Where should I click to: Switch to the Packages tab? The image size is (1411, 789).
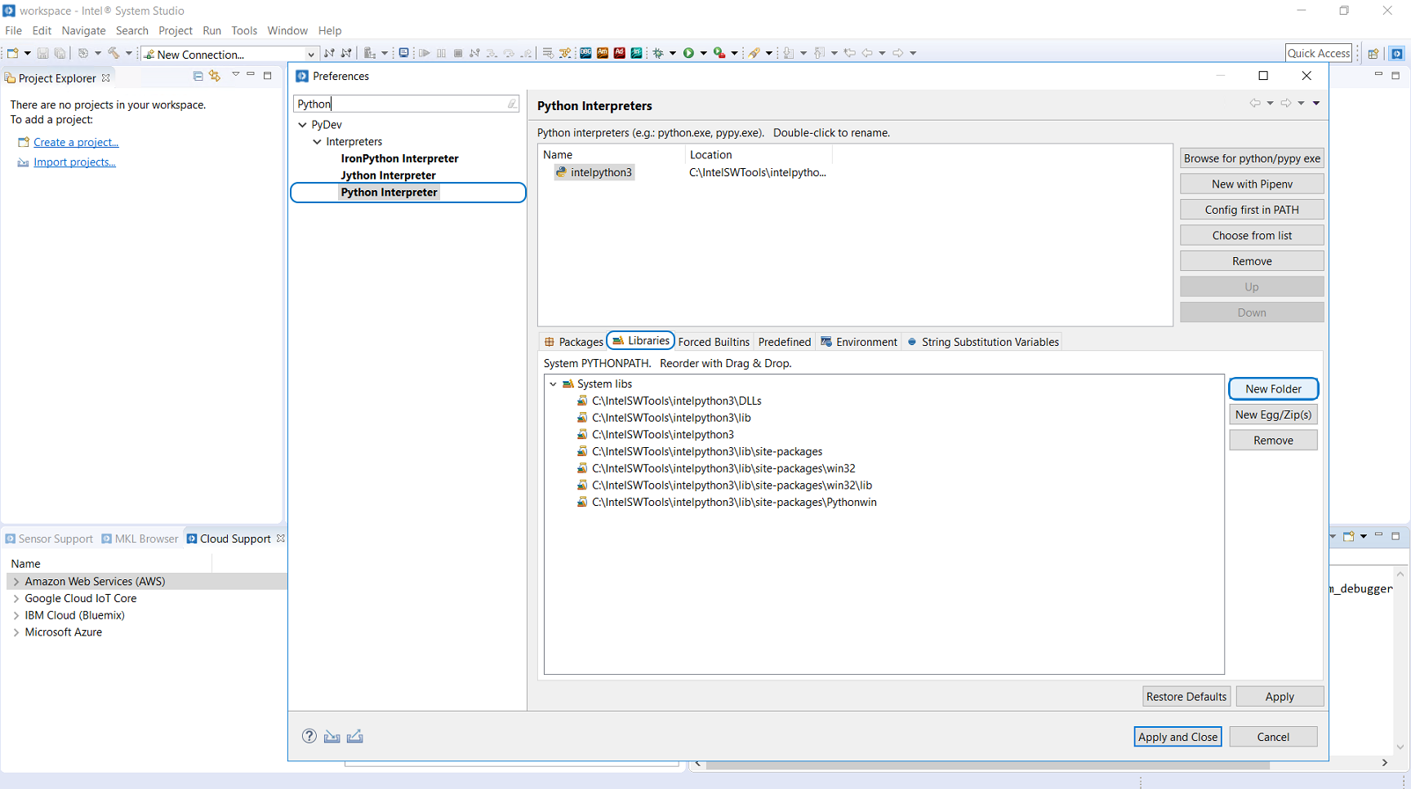573,342
